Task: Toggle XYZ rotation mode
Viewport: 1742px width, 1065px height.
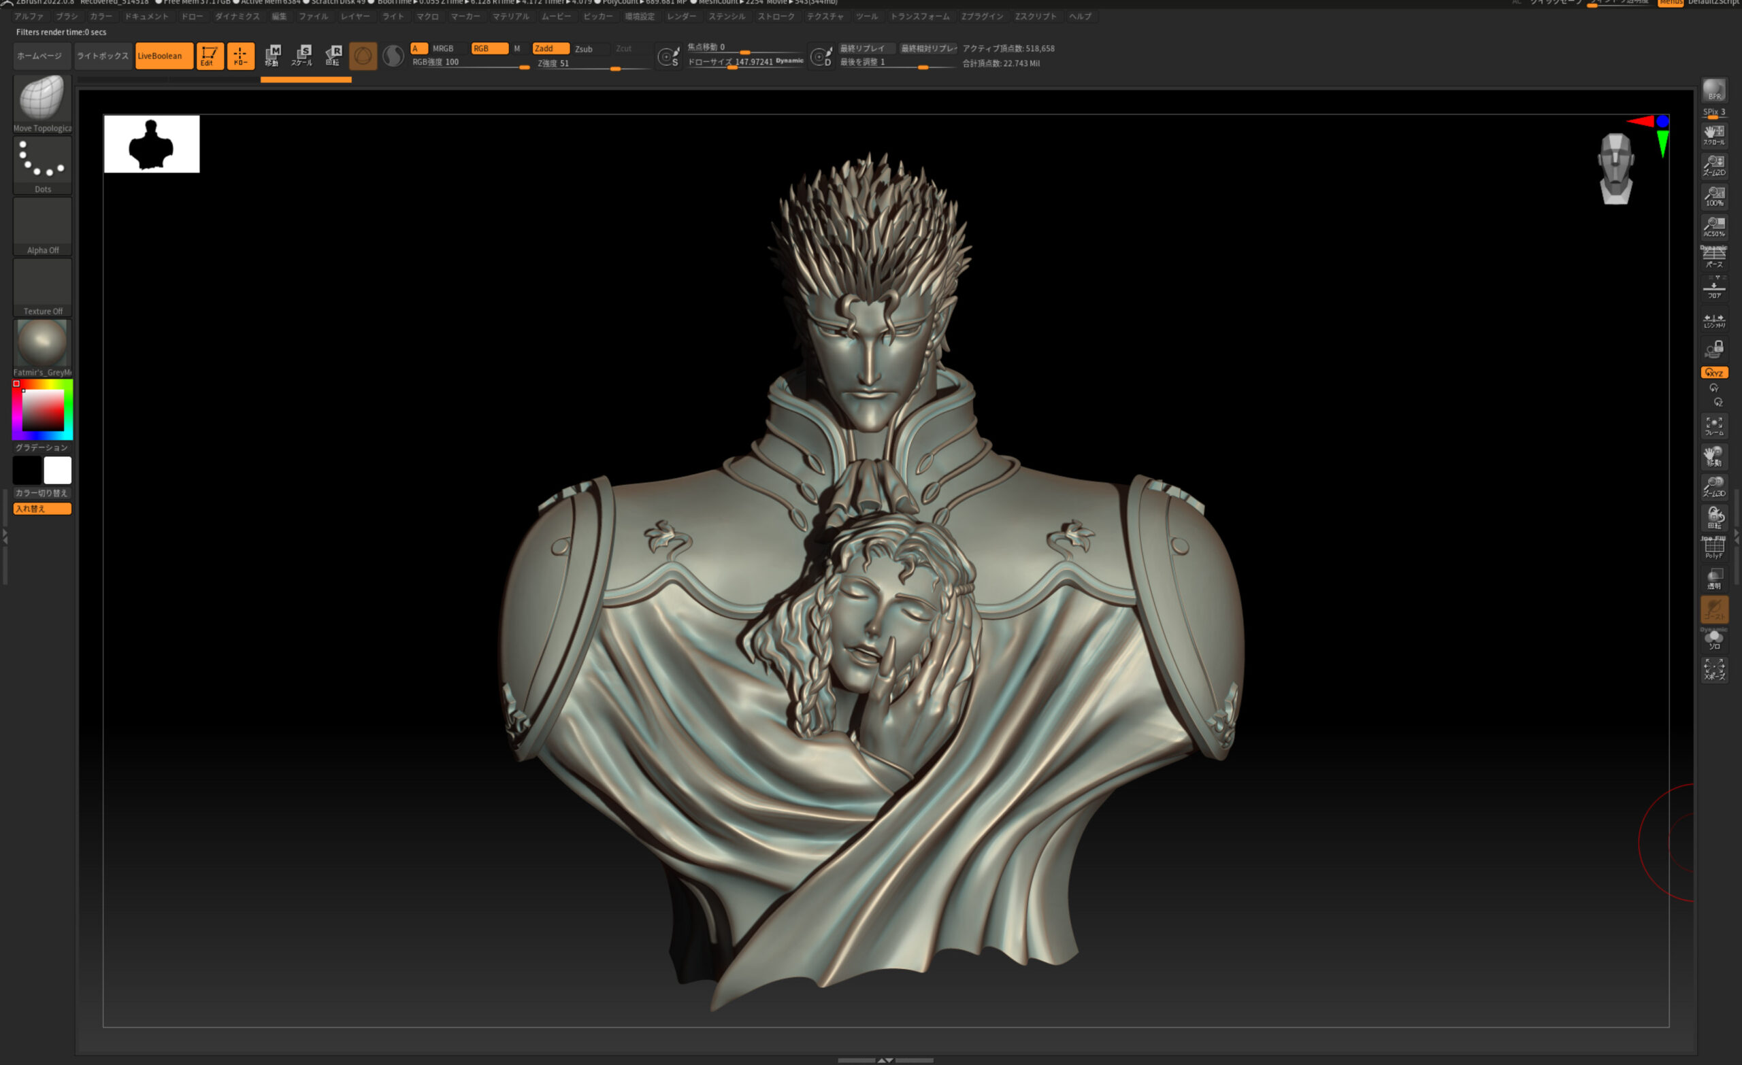Action: coord(1714,373)
